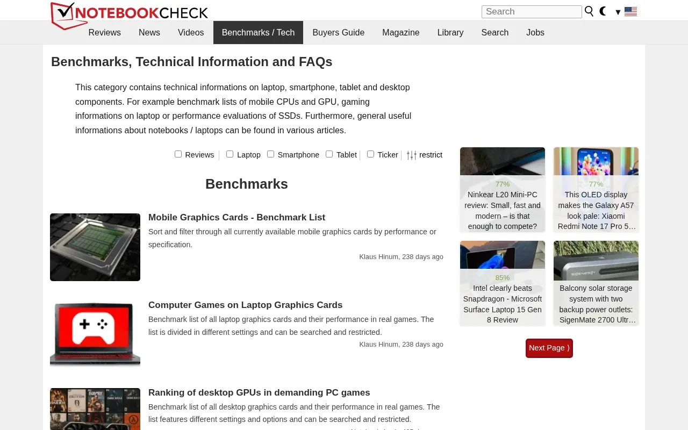Image resolution: width=688 pixels, height=430 pixels.
Task: Open the Reviews menu
Action: click(x=104, y=32)
